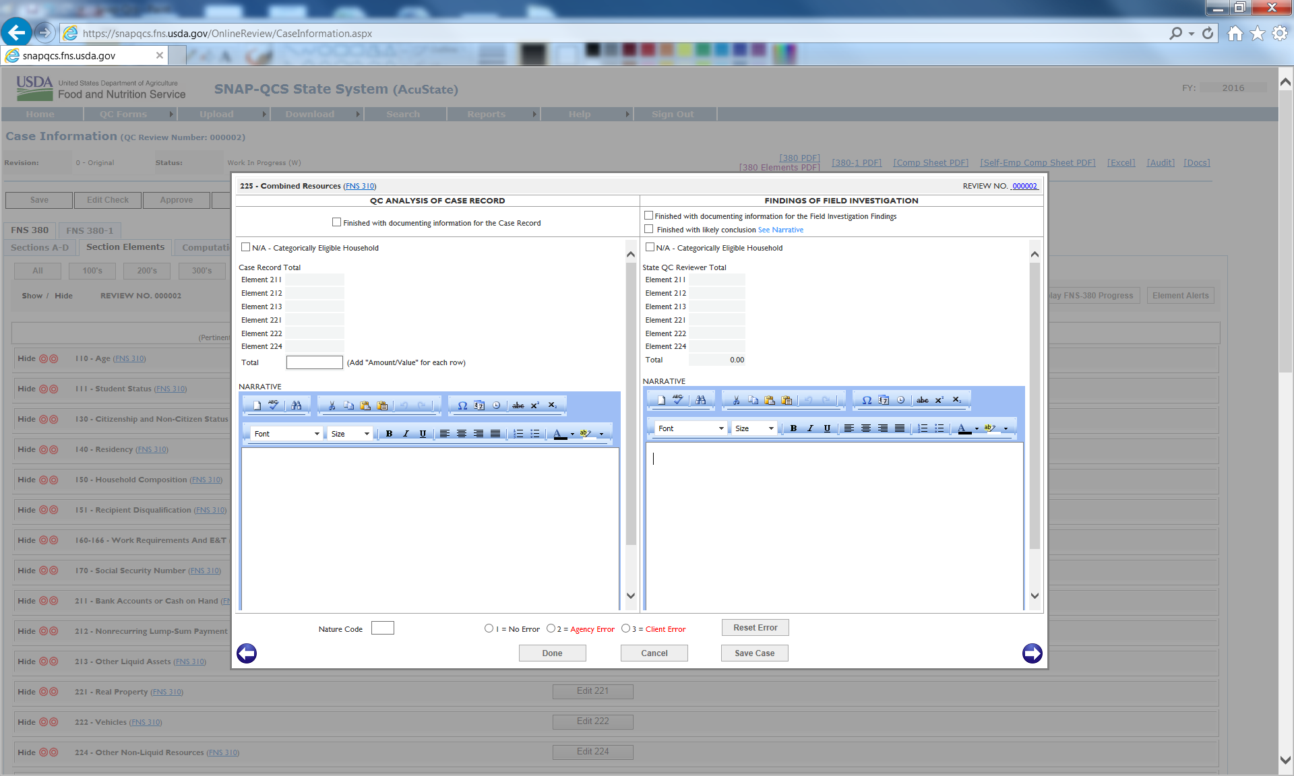
Task: Click the Save Case button
Action: click(754, 653)
